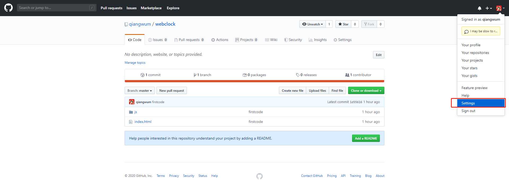Select Help from user menu
Viewport: 509px width, 180px height.
click(481, 95)
